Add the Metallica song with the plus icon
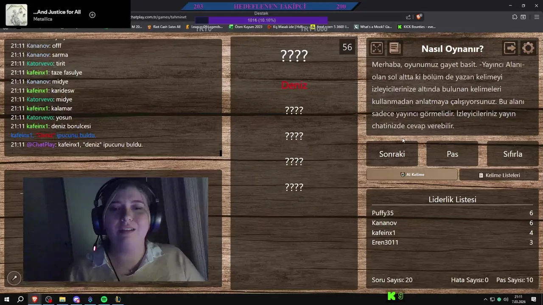This screenshot has height=305, width=543. coord(92,15)
